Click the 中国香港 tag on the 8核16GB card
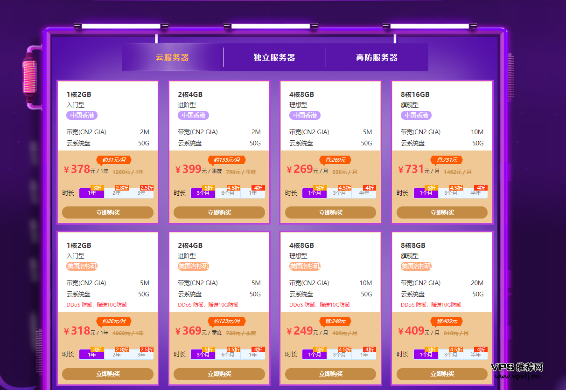The height and width of the screenshot is (390, 566). point(416,115)
